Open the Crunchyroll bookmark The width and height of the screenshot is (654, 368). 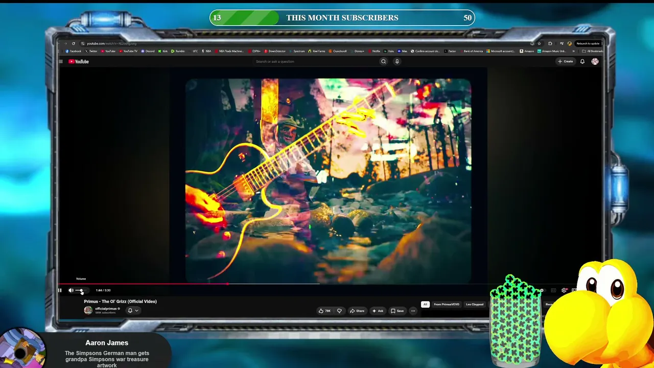point(338,51)
